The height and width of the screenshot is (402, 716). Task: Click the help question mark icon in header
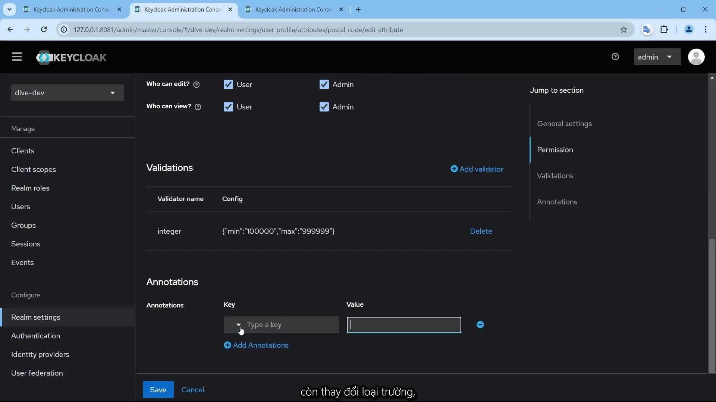(x=615, y=57)
